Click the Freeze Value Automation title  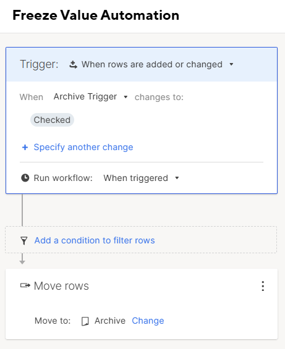(x=96, y=15)
